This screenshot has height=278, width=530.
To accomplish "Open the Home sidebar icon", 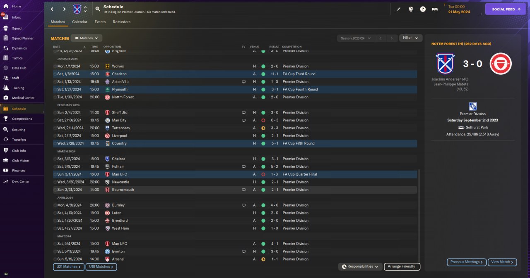I will point(6,6).
